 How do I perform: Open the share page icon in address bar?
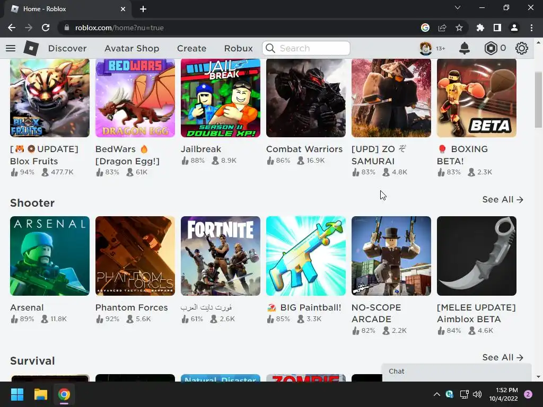click(x=442, y=28)
